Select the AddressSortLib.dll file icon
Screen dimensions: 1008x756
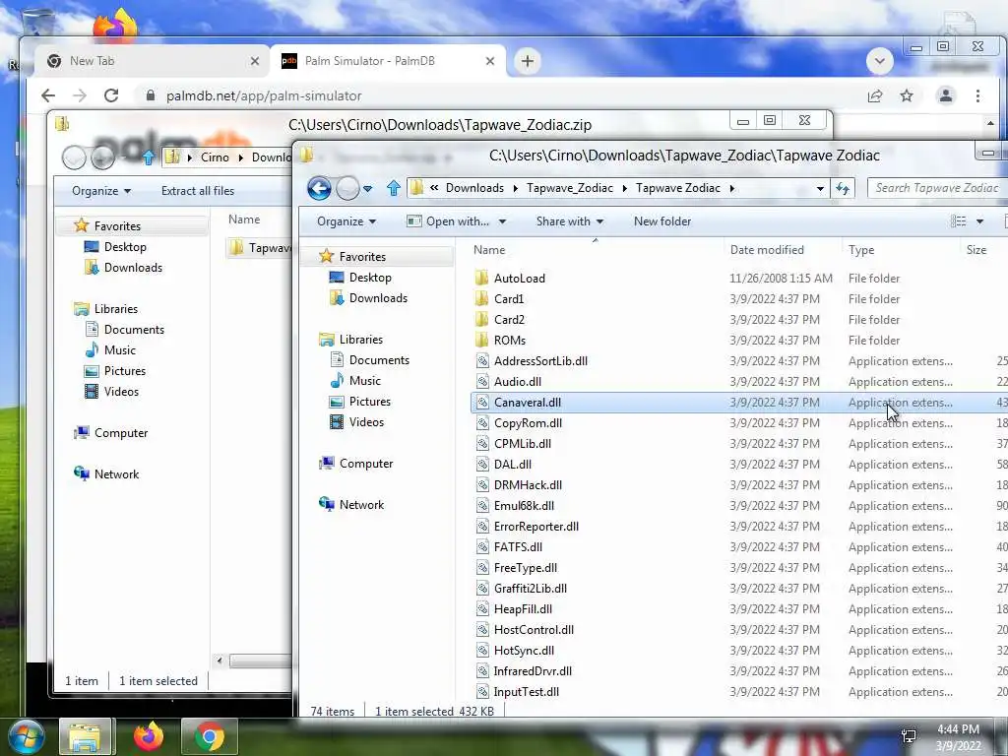coord(482,361)
